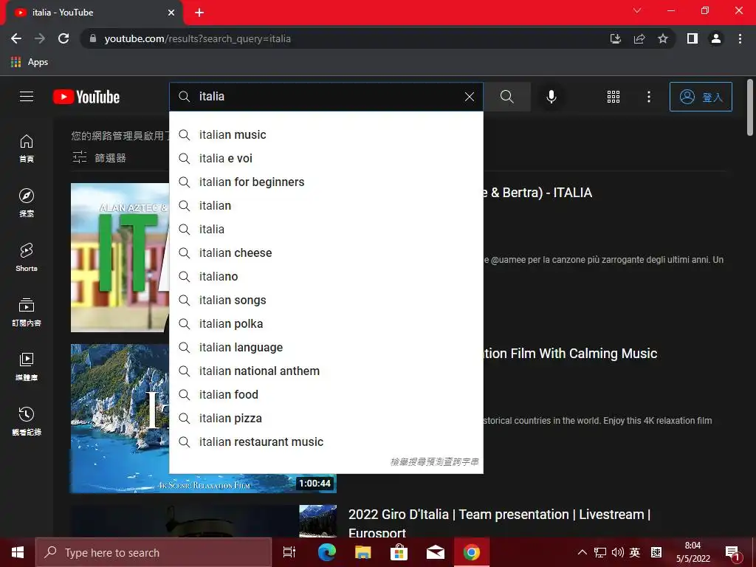Viewport: 756px width, 567px height.
Task: Show hidden system tray icons chevron
Action: pyautogui.click(x=583, y=552)
